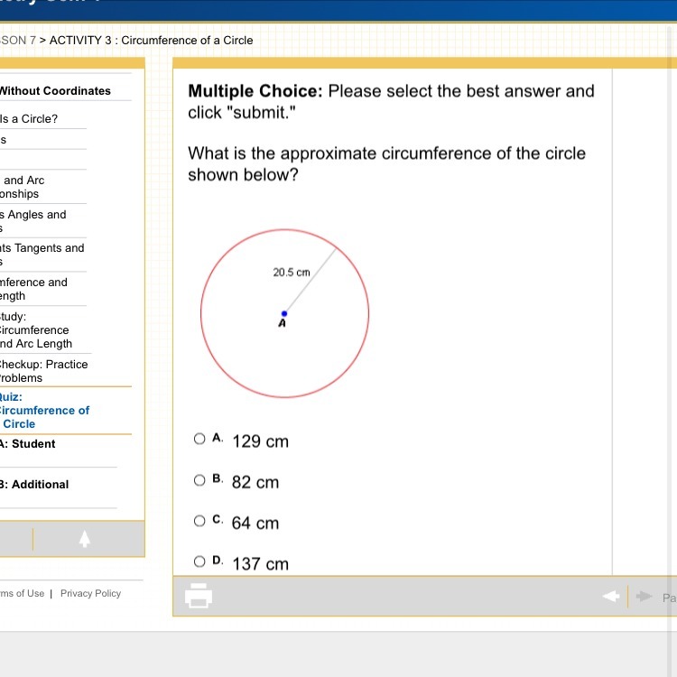Select answer A, 129 cm
This screenshot has height=677, width=677.
pyautogui.click(x=199, y=439)
